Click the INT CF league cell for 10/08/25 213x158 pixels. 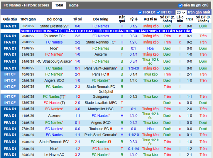point(10,74)
